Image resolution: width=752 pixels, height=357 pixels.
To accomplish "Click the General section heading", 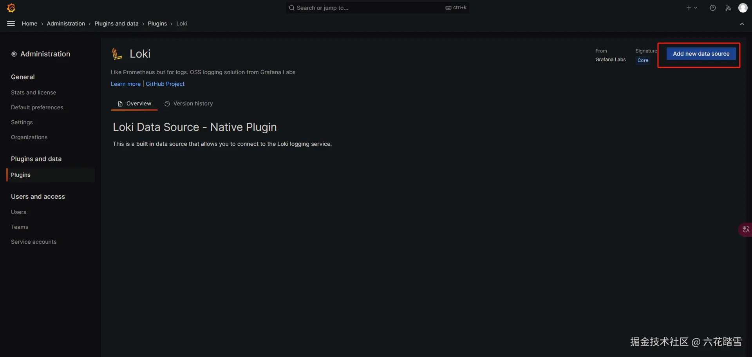I will tap(23, 77).
